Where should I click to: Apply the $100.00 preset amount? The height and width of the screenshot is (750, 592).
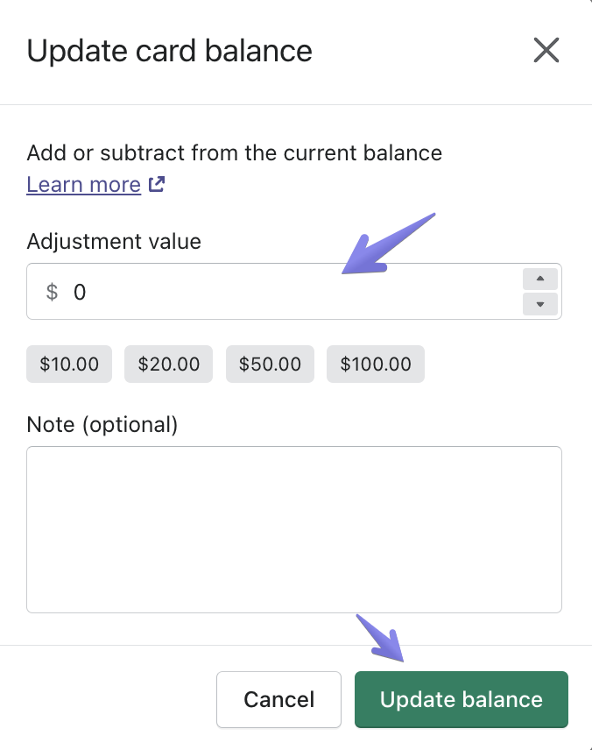[x=376, y=364]
